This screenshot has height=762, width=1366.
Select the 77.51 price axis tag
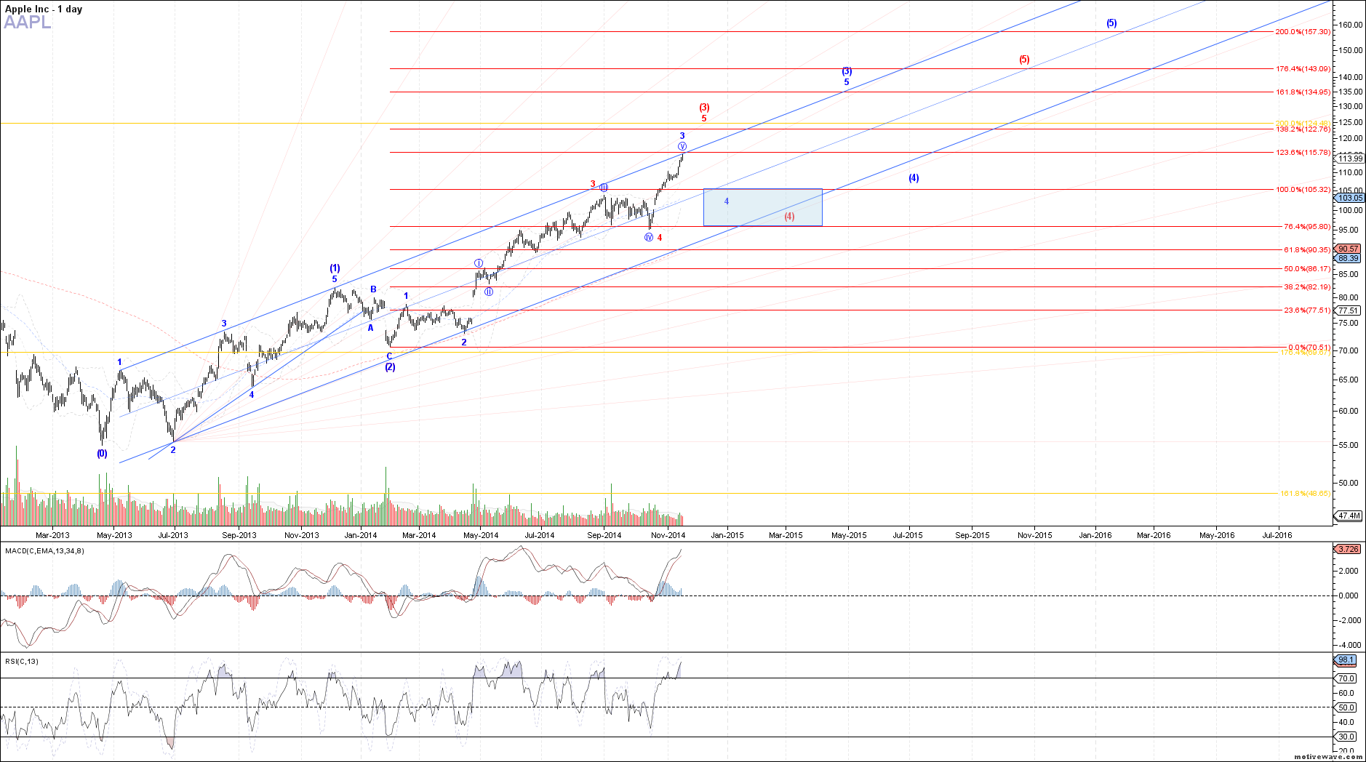1348,310
